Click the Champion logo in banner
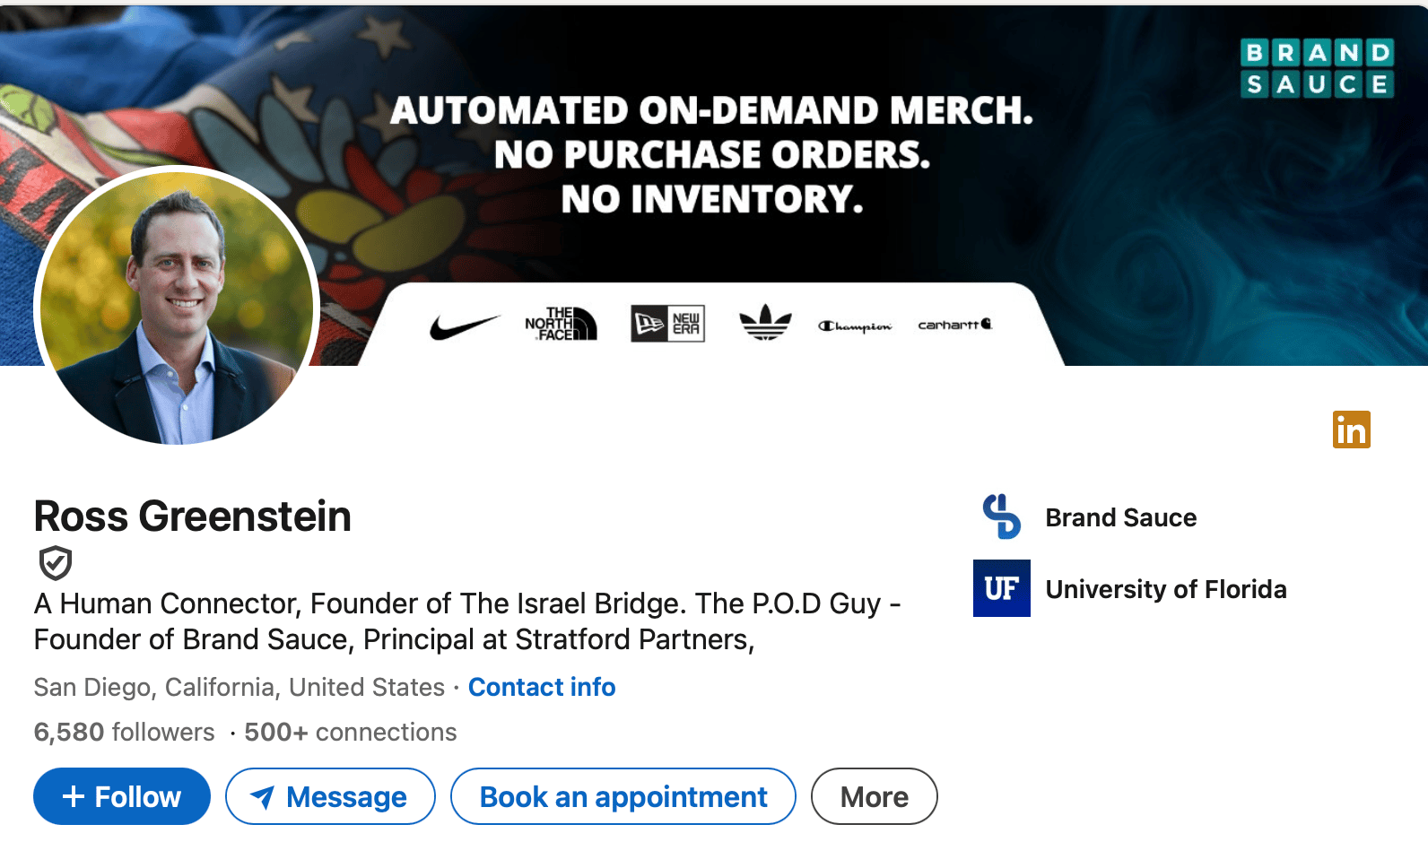 pyautogui.click(x=855, y=326)
